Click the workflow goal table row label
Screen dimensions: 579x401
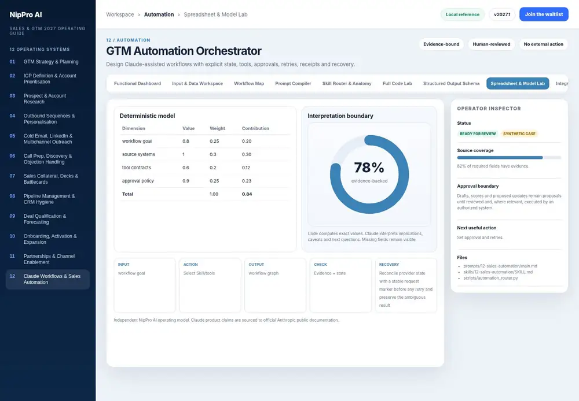tap(137, 141)
